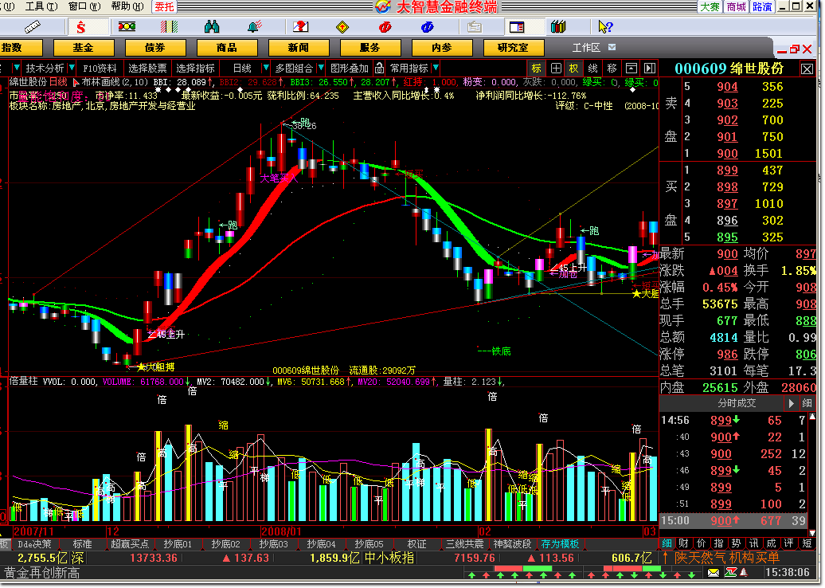Open the 工作区 workspace dropdown
The image size is (825, 588).
(612, 47)
